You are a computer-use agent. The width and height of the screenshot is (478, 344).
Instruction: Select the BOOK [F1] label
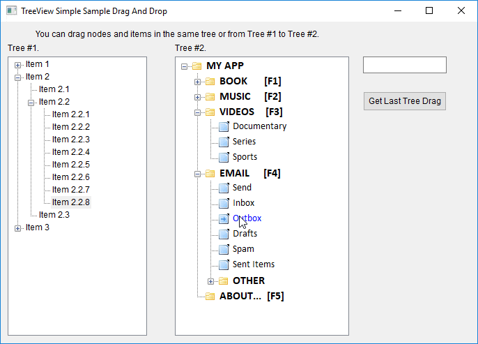(250, 81)
